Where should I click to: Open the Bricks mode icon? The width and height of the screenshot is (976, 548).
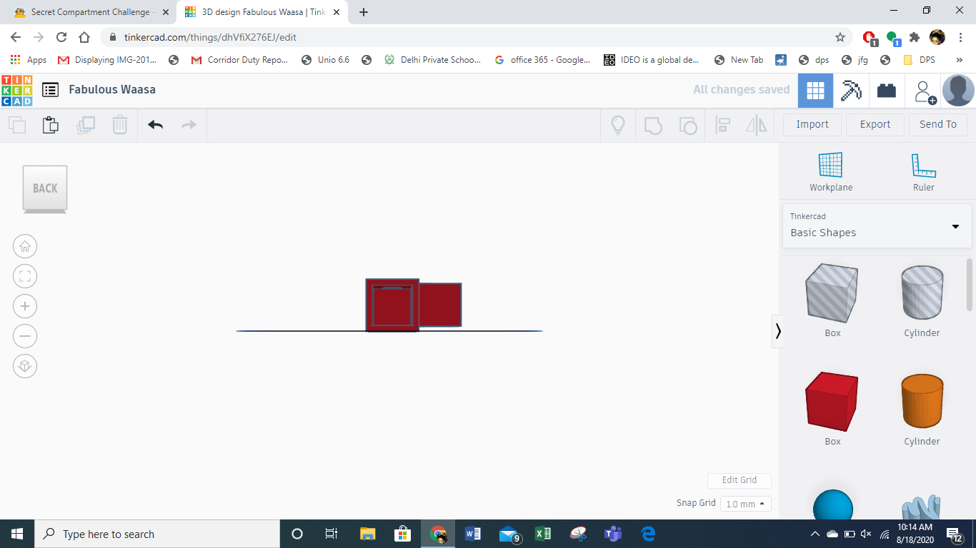(887, 91)
